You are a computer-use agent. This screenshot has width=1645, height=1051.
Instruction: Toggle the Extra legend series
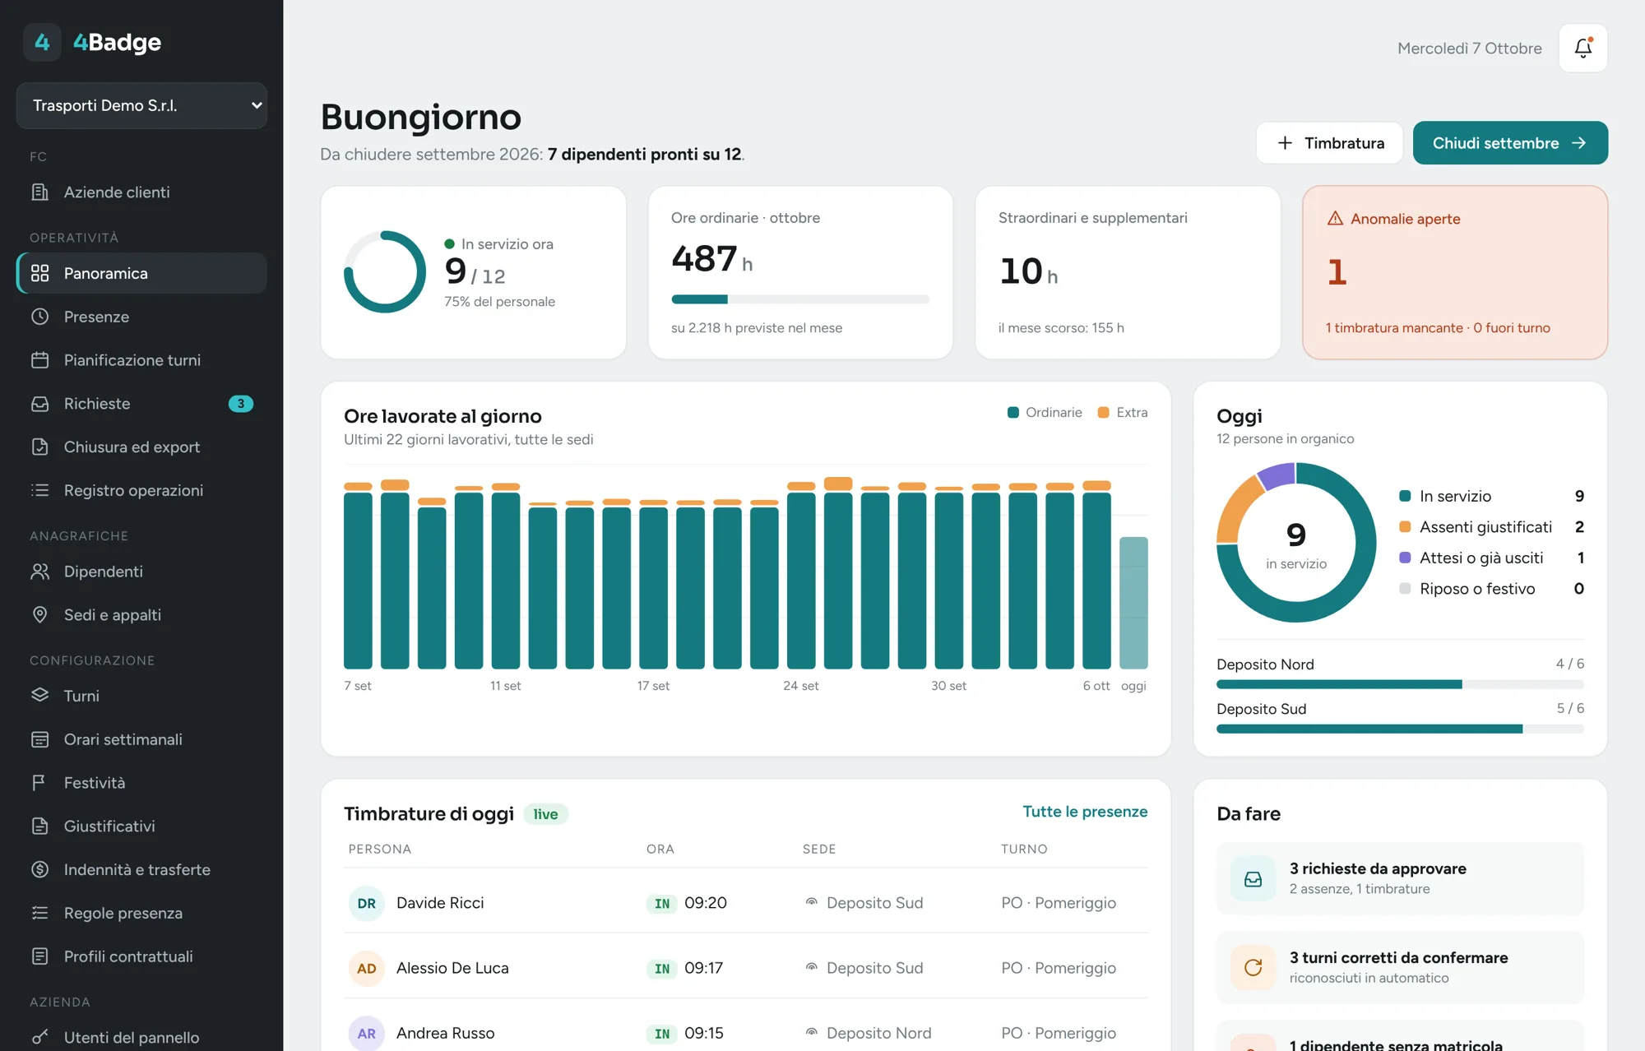tap(1123, 413)
